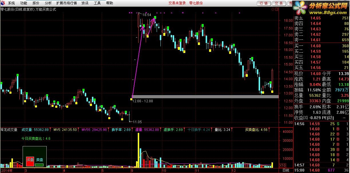Click the 买卖盘比: 4.56 readout

pyautogui.click(x=256, y=130)
